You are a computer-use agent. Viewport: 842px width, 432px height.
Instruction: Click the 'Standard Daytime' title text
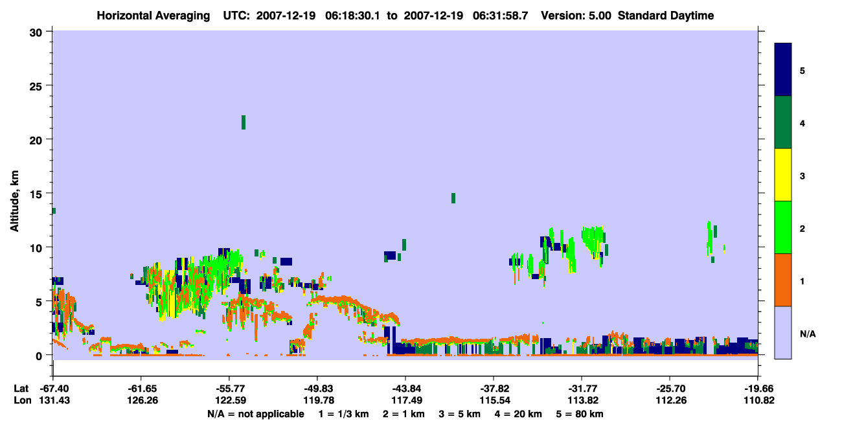(666, 16)
